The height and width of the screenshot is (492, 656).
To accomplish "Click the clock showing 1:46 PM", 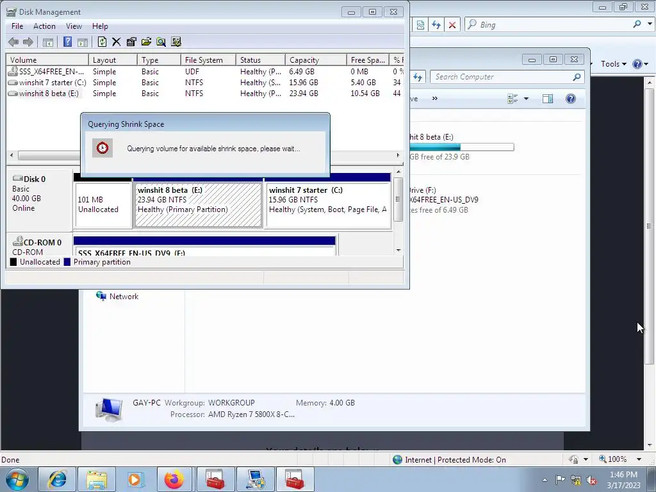I will (624, 479).
